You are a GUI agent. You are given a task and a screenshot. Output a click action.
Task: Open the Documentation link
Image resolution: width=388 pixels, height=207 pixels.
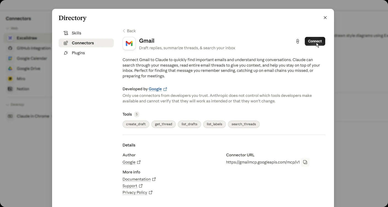tap(137, 179)
